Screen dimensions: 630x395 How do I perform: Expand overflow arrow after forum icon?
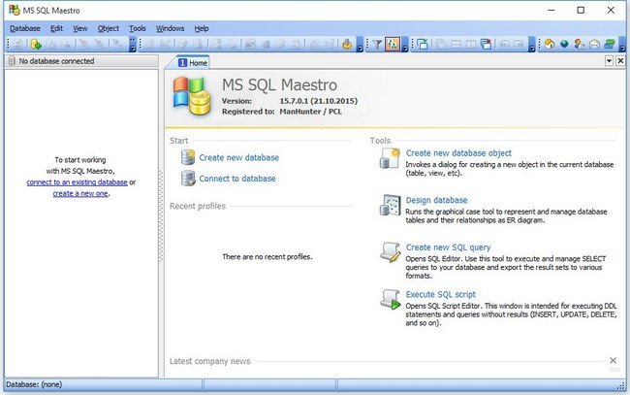pos(622,45)
